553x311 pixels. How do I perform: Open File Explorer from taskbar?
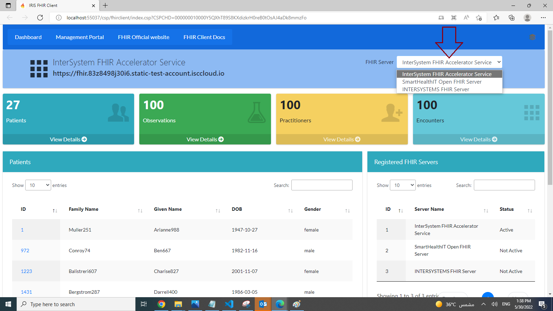(x=178, y=304)
